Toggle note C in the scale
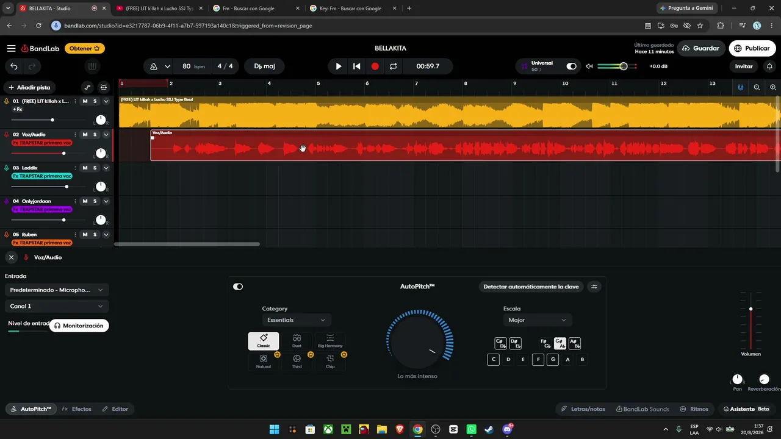The height and width of the screenshot is (439, 781). point(494,360)
